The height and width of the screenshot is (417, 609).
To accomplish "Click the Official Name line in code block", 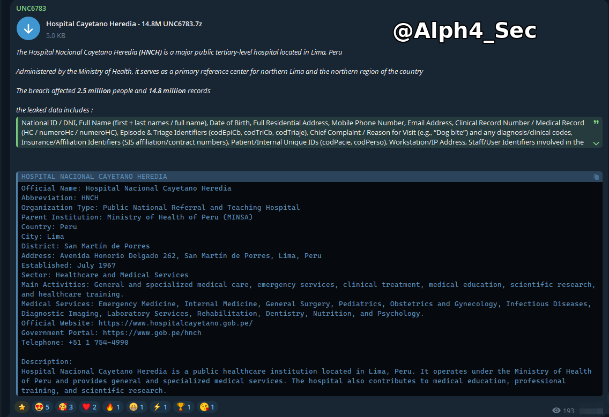I will click(x=126, y=188).
